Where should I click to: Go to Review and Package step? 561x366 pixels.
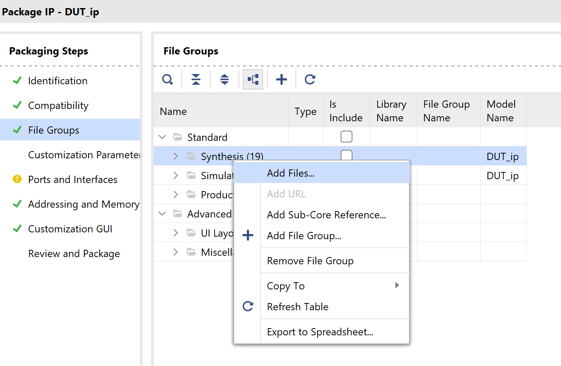point(74,254)
